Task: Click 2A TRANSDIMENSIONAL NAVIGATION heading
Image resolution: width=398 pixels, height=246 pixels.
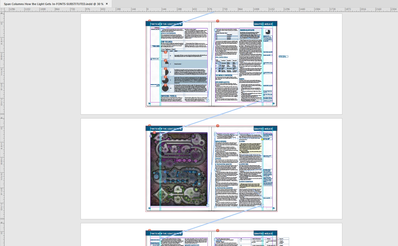Action: pyautogui.click(x=224, y=164)
